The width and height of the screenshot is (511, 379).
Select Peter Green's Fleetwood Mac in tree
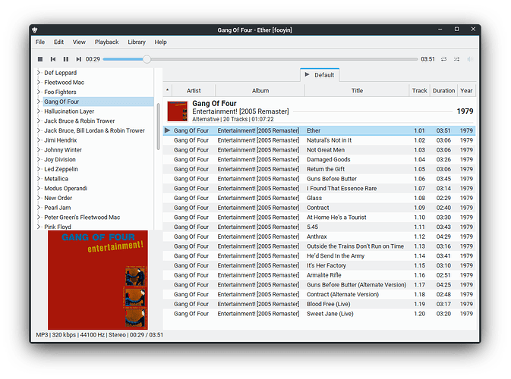click(82, 218)
